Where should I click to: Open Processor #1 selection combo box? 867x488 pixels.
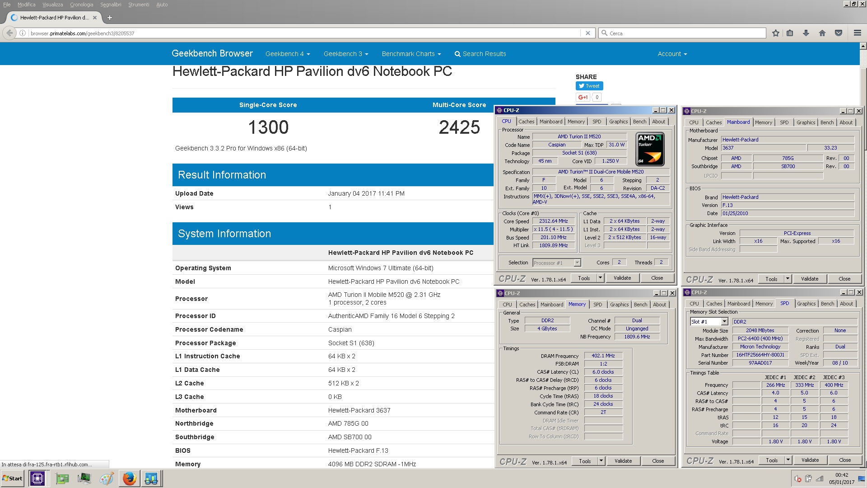tap(557, 263)
